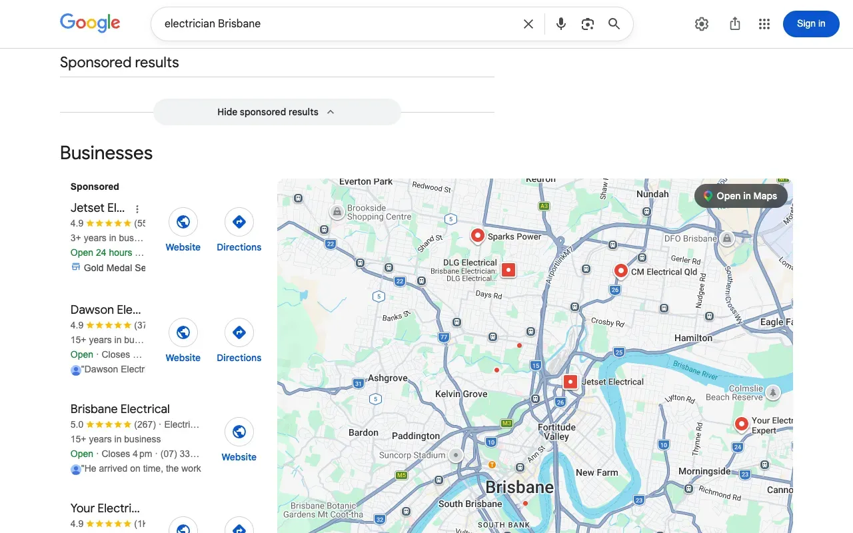Click 'Gold Medal Se' text under Jetset
The width and height of the screenshot is (853, 533).
pyautogui.click(x=115, y=267)
